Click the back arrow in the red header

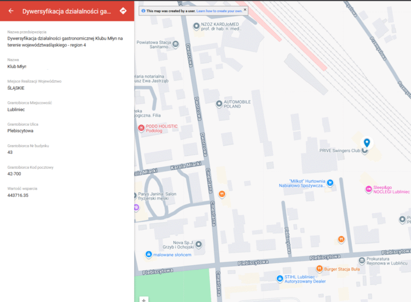(x=11, y=11)
